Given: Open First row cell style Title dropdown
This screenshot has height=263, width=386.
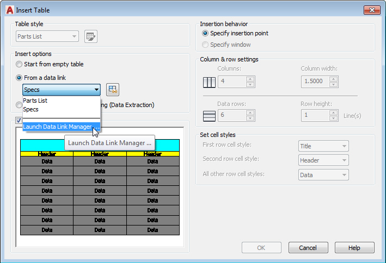Looking at the screenshot, I should tap(323, 146).
